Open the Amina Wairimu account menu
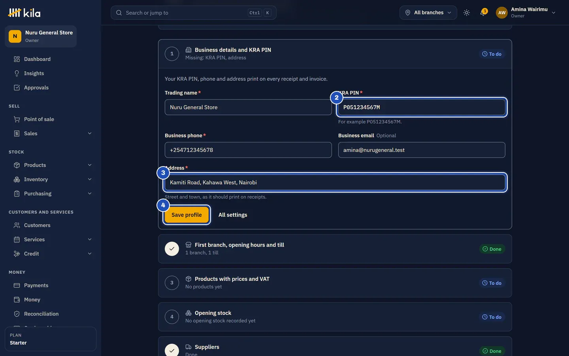Screen dimensions: 569x356 pyautogui.click(x=526, y=13)
